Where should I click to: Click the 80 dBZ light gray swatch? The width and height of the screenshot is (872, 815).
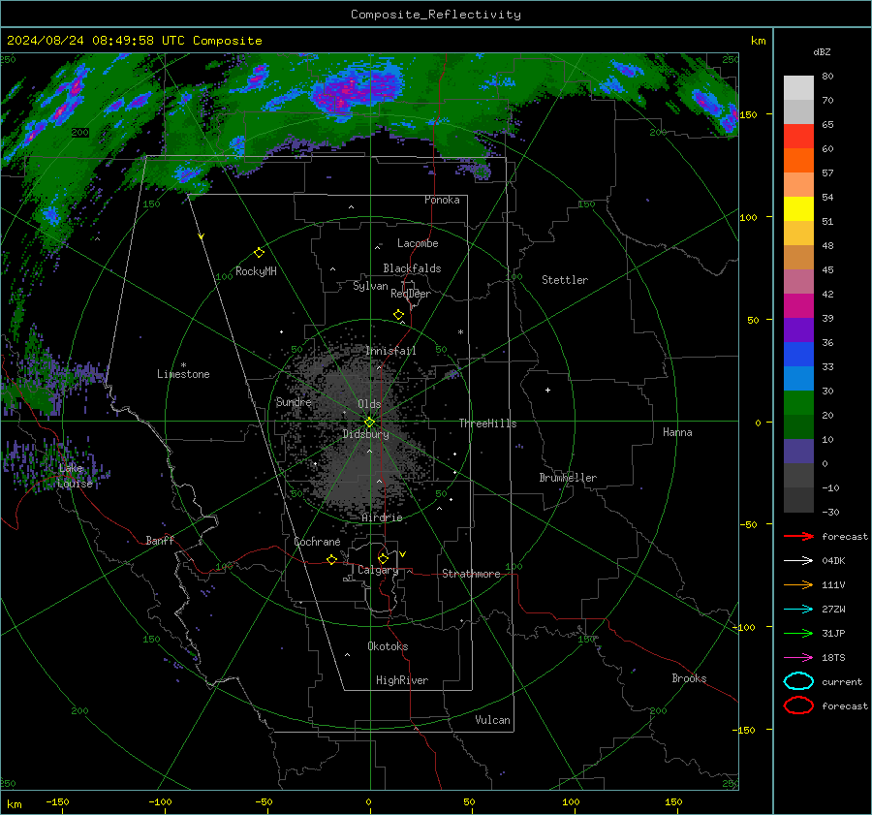(798, 87)
